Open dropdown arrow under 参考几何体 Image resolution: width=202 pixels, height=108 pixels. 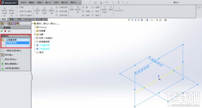pos(105,16)
